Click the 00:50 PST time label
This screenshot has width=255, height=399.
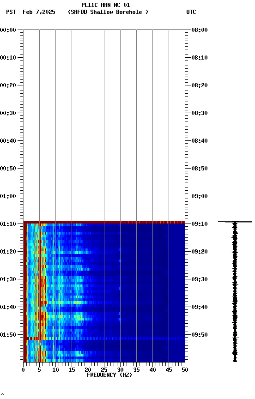(x=8, y=169)
